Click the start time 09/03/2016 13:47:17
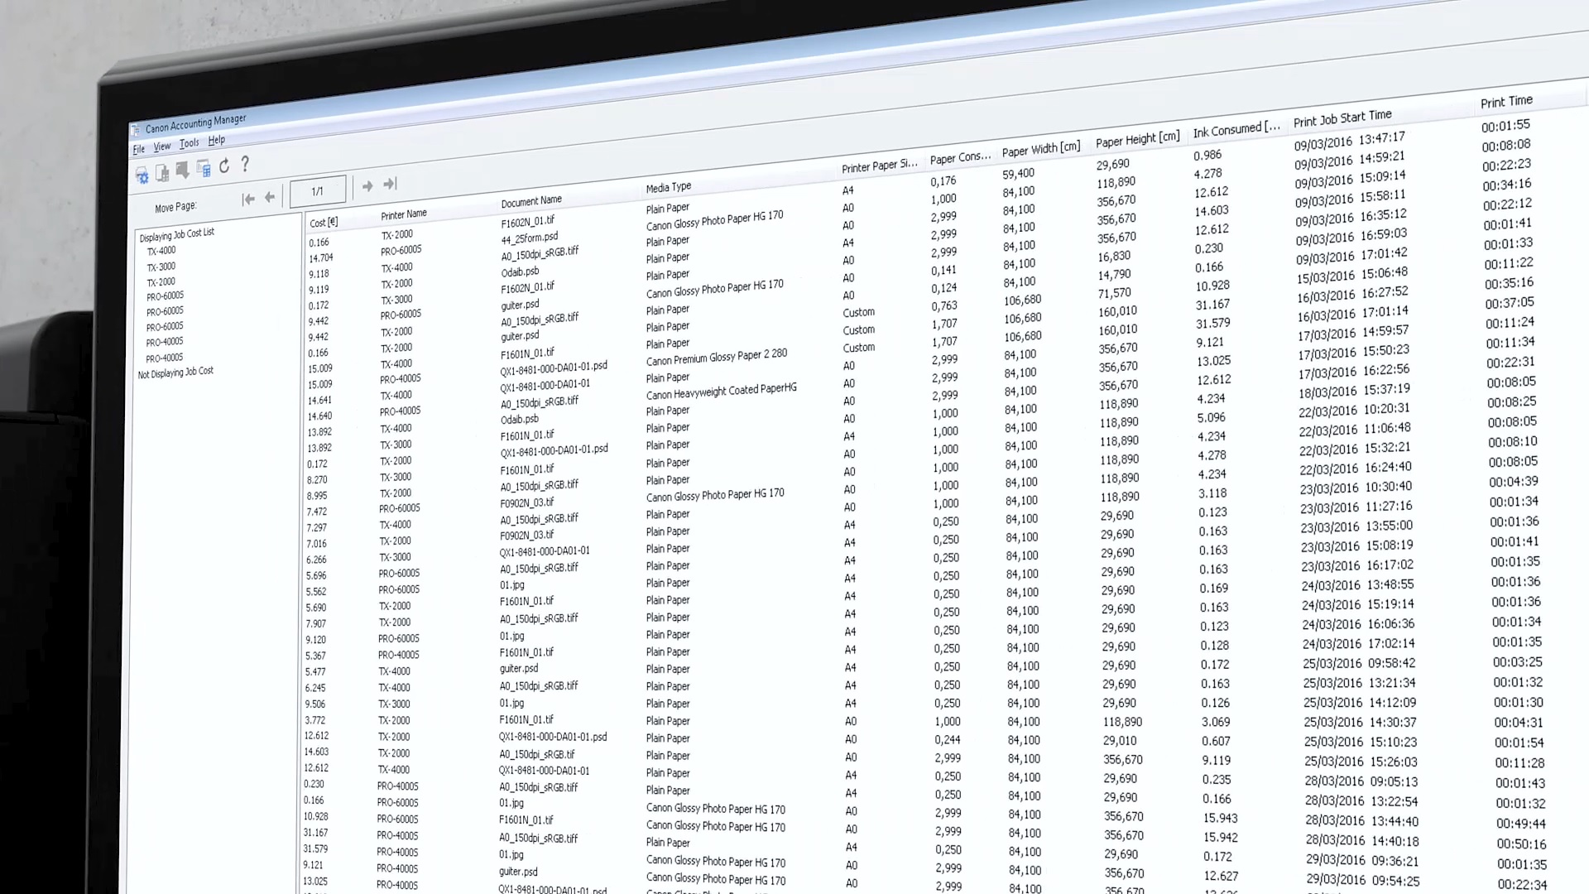The image size is (1589, 894). pyautogui.click(x=1350, y=140)
